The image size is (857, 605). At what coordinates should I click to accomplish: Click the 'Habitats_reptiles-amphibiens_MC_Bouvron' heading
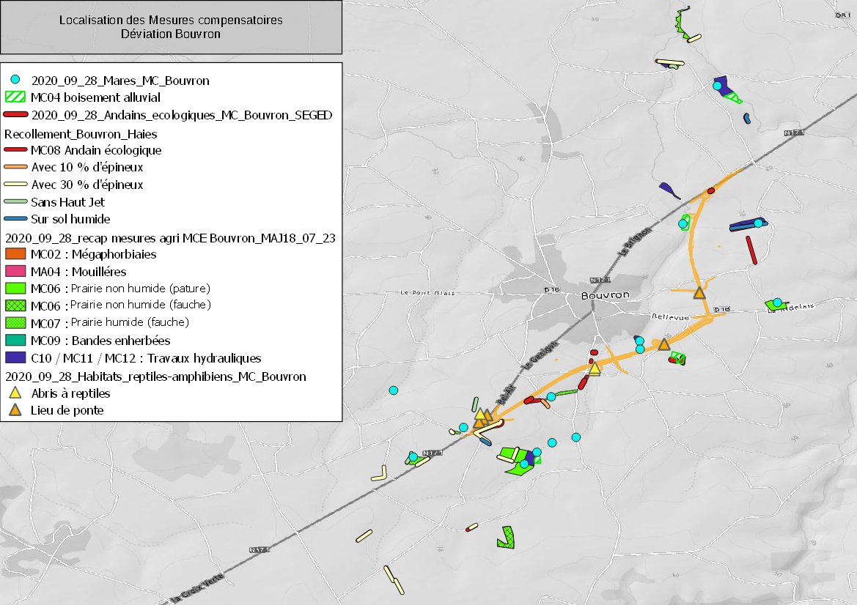(155, 376)
